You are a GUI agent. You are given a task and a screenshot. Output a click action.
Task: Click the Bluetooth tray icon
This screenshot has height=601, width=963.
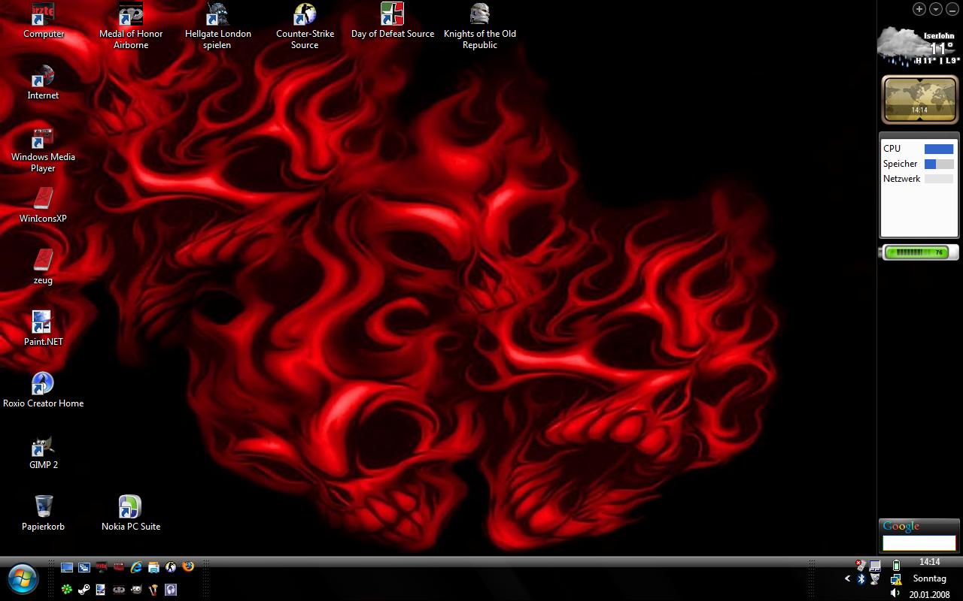point(861,579)
